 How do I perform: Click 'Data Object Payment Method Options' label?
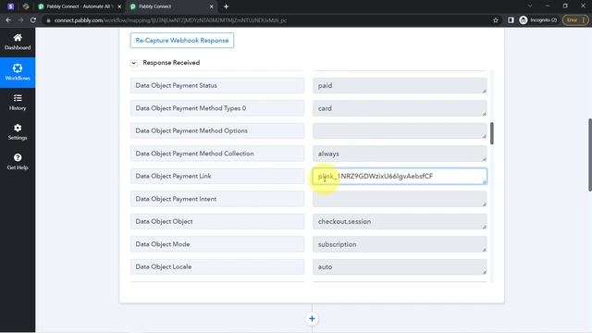pos(217,131)
